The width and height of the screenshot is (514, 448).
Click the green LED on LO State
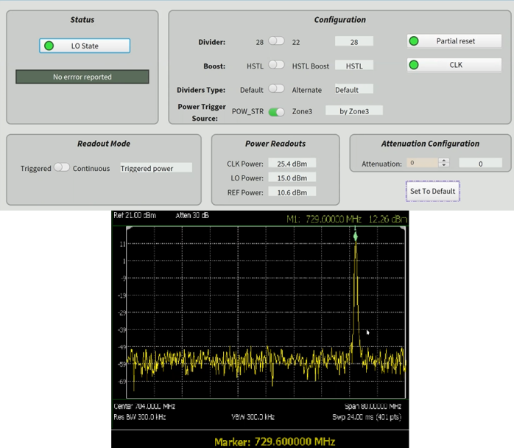click(49, 46)
